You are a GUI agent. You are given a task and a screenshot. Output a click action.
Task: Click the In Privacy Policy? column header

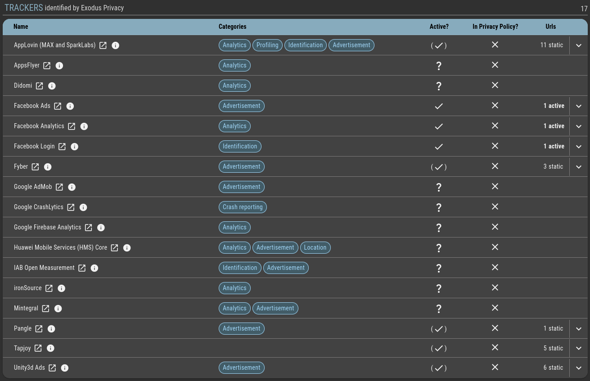point(495,27)
